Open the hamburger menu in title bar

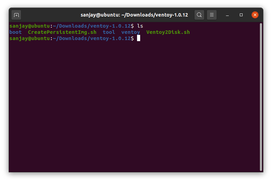211,15
